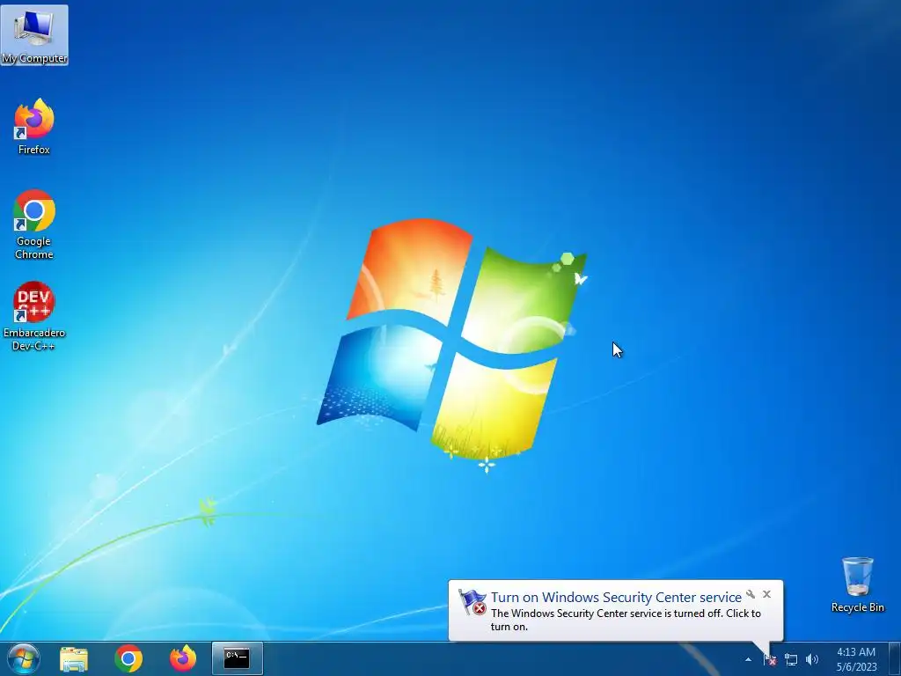Open the Windows Start menu orb

(x=24, y=658)
